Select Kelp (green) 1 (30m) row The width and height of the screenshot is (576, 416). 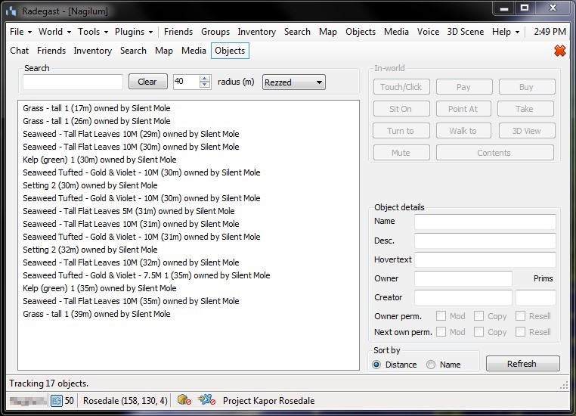(x=100, y=160)
